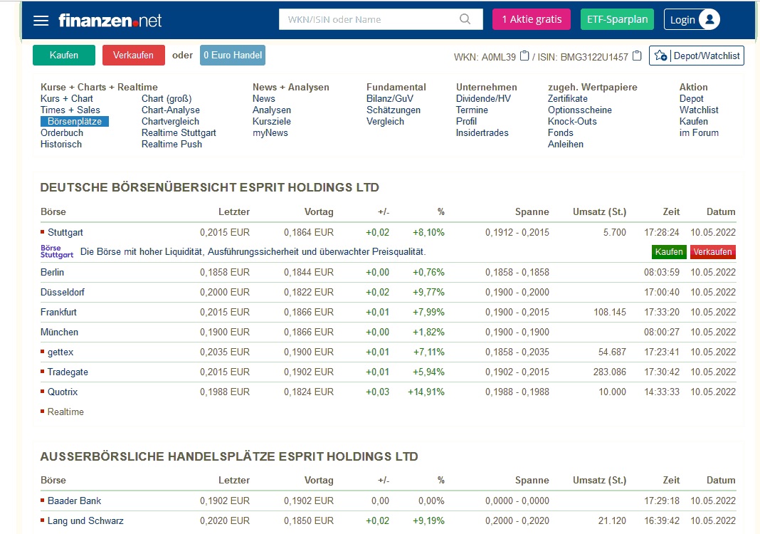The image size is (760, 534).
Task: Copy the WKN using the clipboard icon
Action: tap(523, 53)
